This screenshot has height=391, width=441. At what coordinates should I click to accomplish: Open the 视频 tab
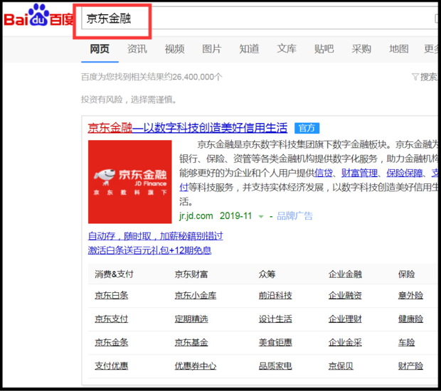click(x=174, y=49)
